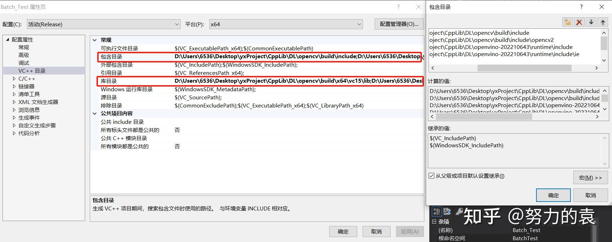Click the 宏(M) >> button
Viewport: 612px width, 242px height.
click(x=590, y=177)
